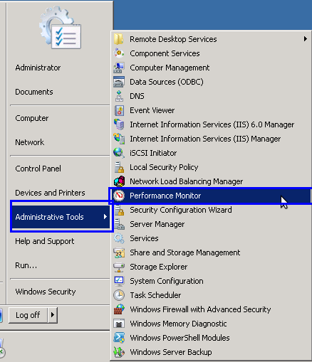
Task: Expand the Administrative Tools submenu arrow
Action: click(x=105, y=217)
